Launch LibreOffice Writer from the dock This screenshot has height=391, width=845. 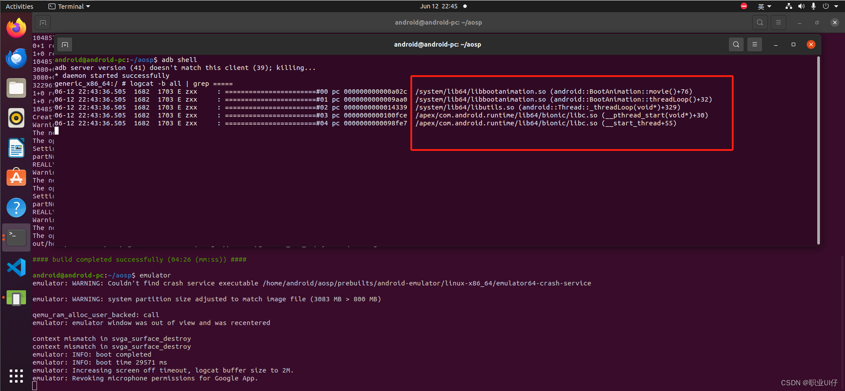[x=16, y=148]
